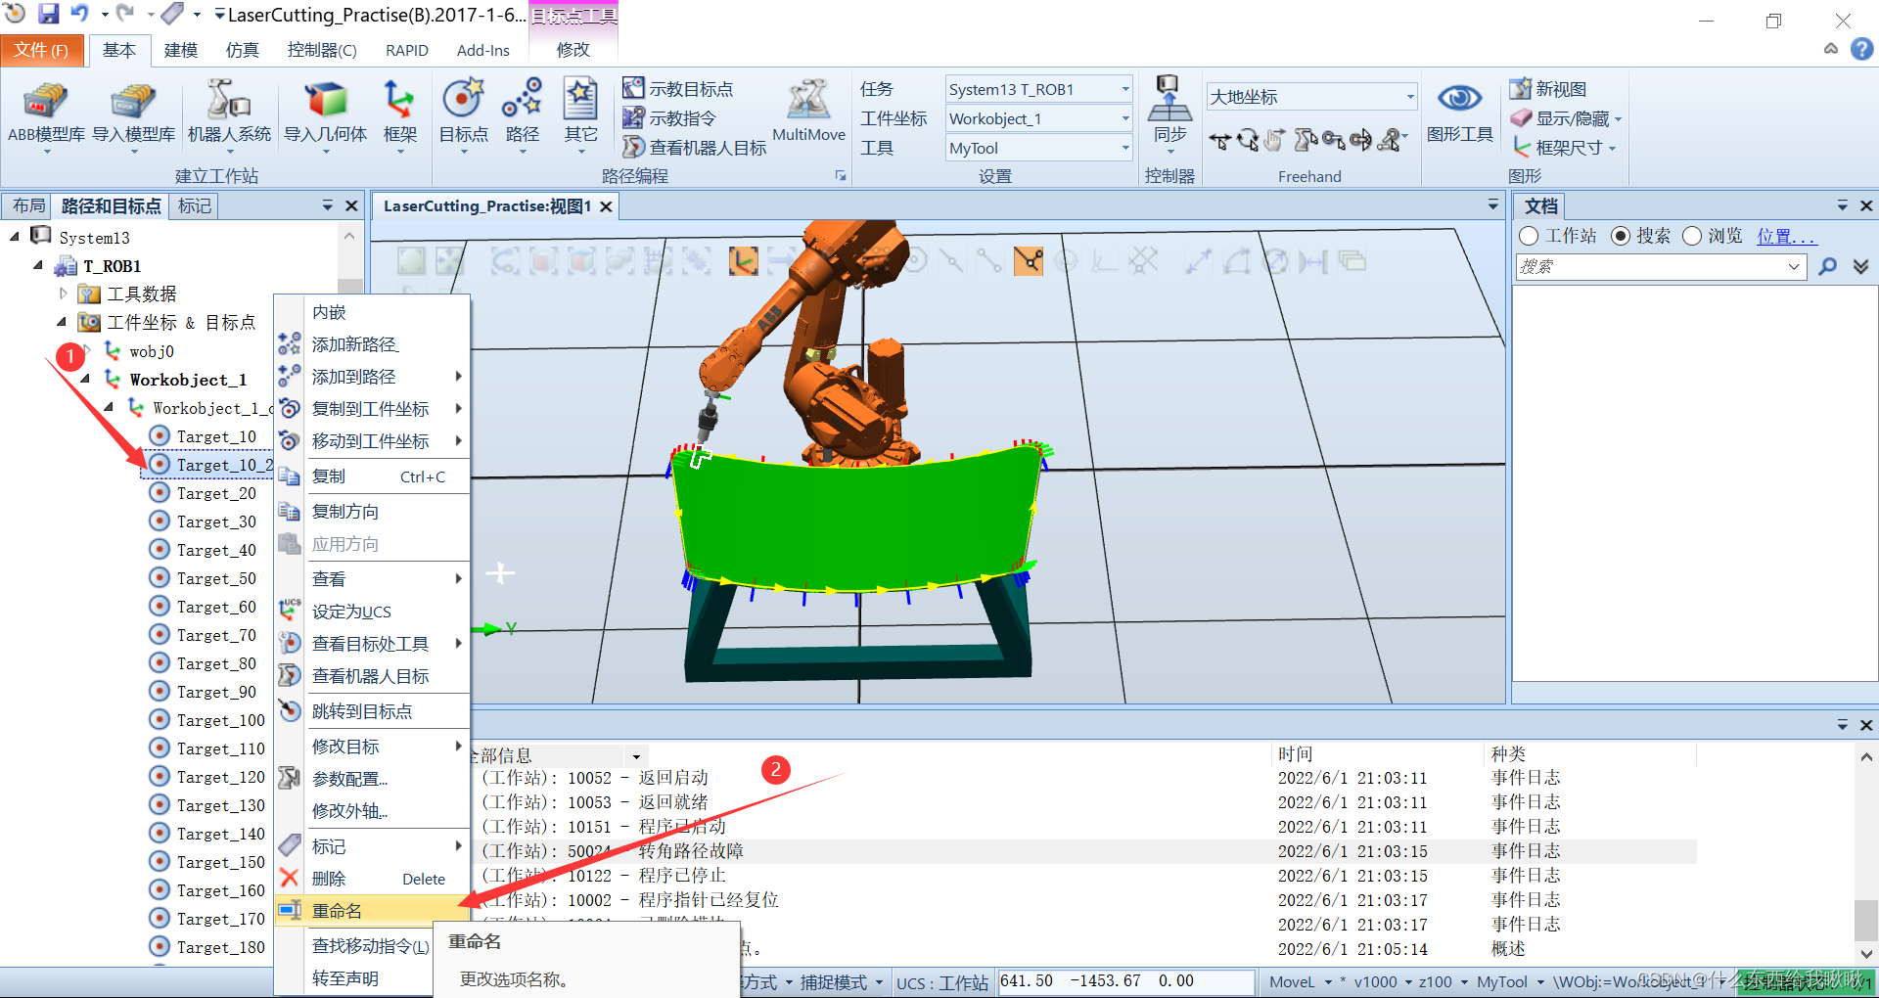The image size is (1879, 998).
Task: Close the 路径和目标点 panel
Action: (351, 205)
